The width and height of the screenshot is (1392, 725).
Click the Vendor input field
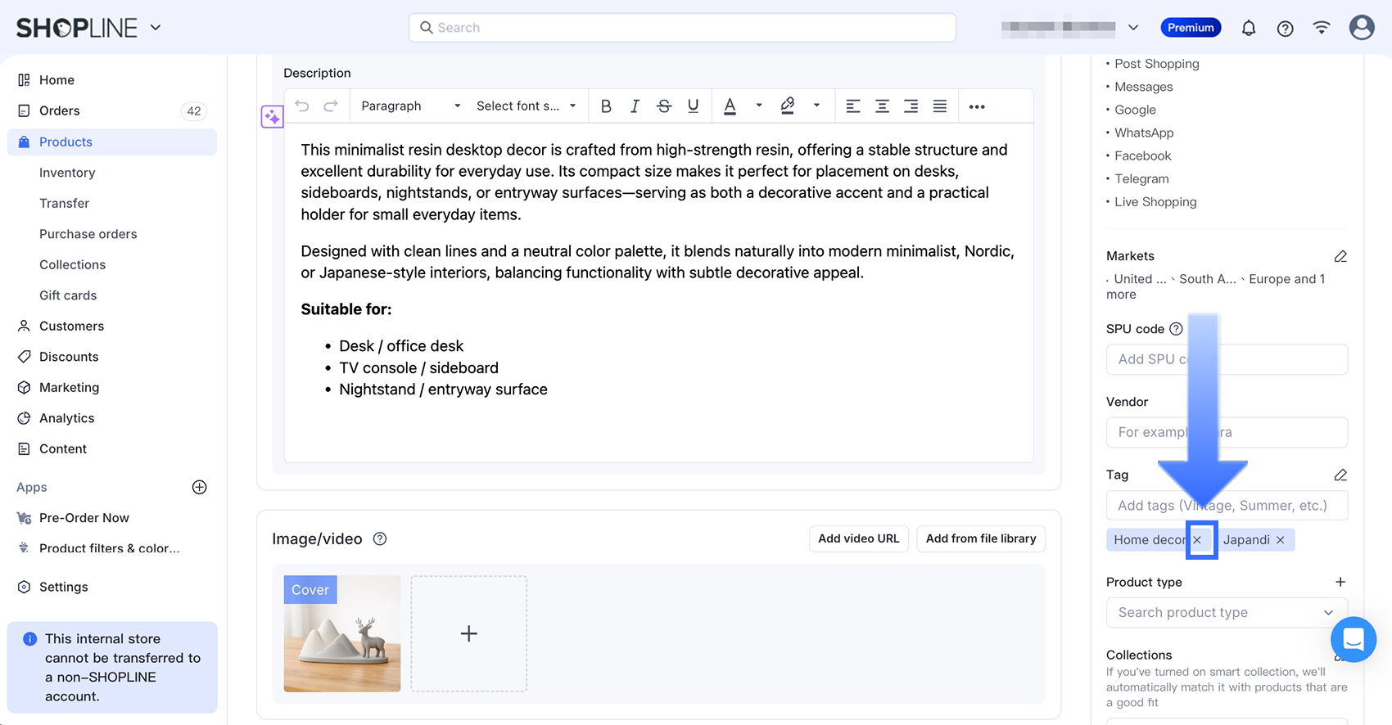point(1227,432)
